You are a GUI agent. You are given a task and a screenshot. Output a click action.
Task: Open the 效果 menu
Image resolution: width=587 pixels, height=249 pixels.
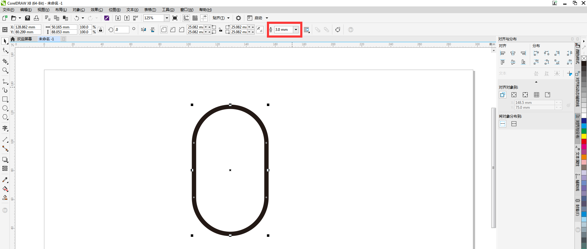tap(97, 10)
